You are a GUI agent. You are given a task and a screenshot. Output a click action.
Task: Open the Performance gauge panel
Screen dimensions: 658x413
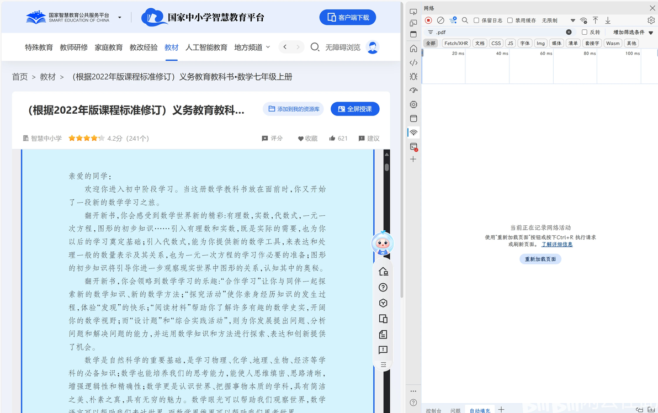413,90
